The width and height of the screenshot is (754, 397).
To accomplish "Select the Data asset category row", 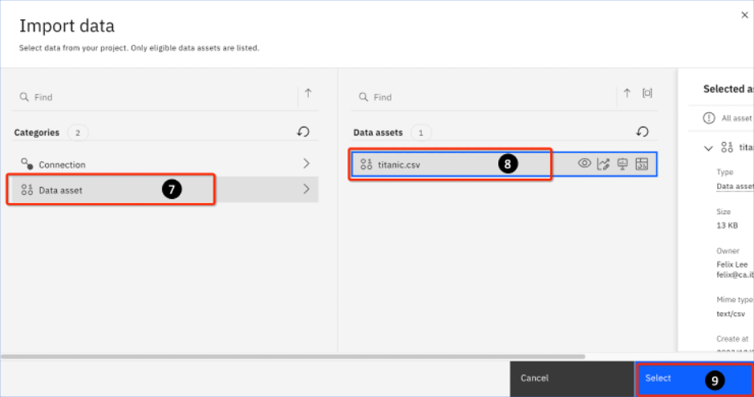I will [165, 189].
